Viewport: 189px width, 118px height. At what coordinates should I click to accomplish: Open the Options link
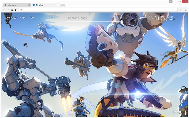142,18
